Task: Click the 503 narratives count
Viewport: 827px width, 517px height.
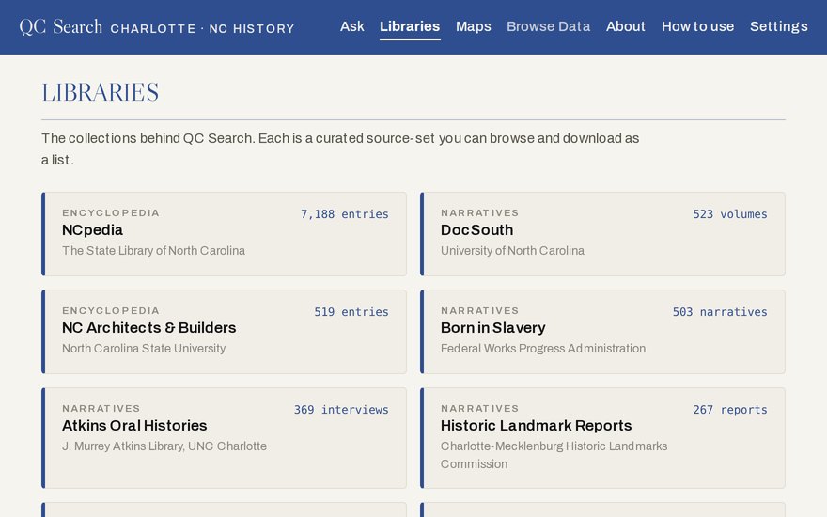Action: [720, 312]
